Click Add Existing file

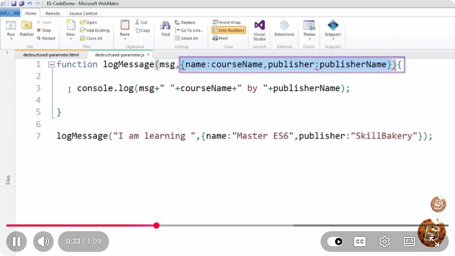point(95,30)
